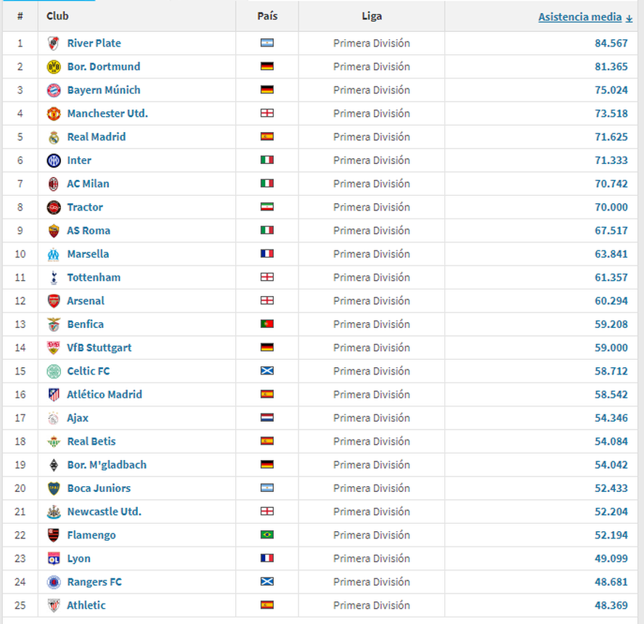644x624 pixels.
Task: Click the Marsella club logo
Action: pos(54,254)
